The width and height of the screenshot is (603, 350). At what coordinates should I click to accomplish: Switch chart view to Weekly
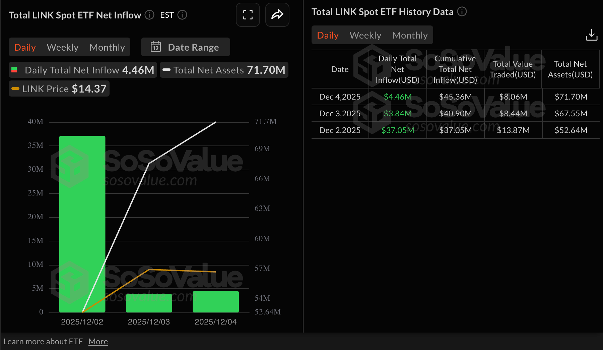click(62, 47)
